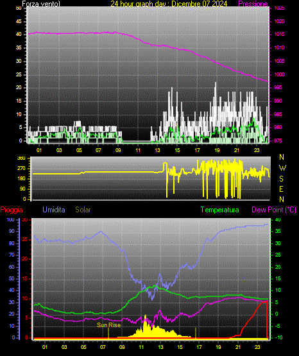Click the 'Sun Rise' marker label
Viewport: 299px width, 356px height.
[x=108, y=325]
